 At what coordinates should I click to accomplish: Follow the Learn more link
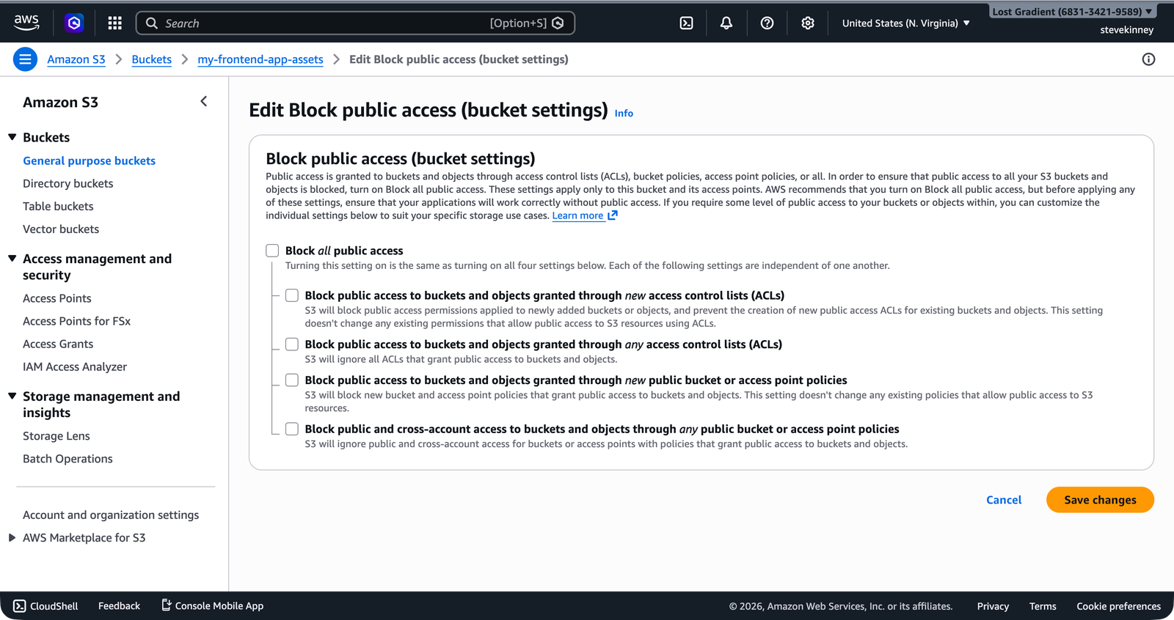pos(577,215)
